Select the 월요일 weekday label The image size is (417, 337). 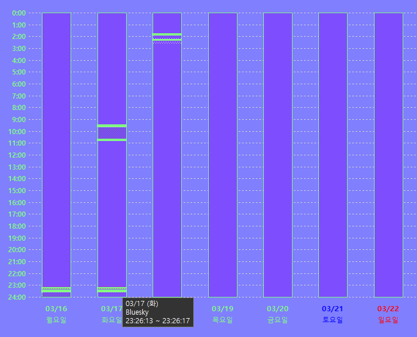tap(56, 320)
